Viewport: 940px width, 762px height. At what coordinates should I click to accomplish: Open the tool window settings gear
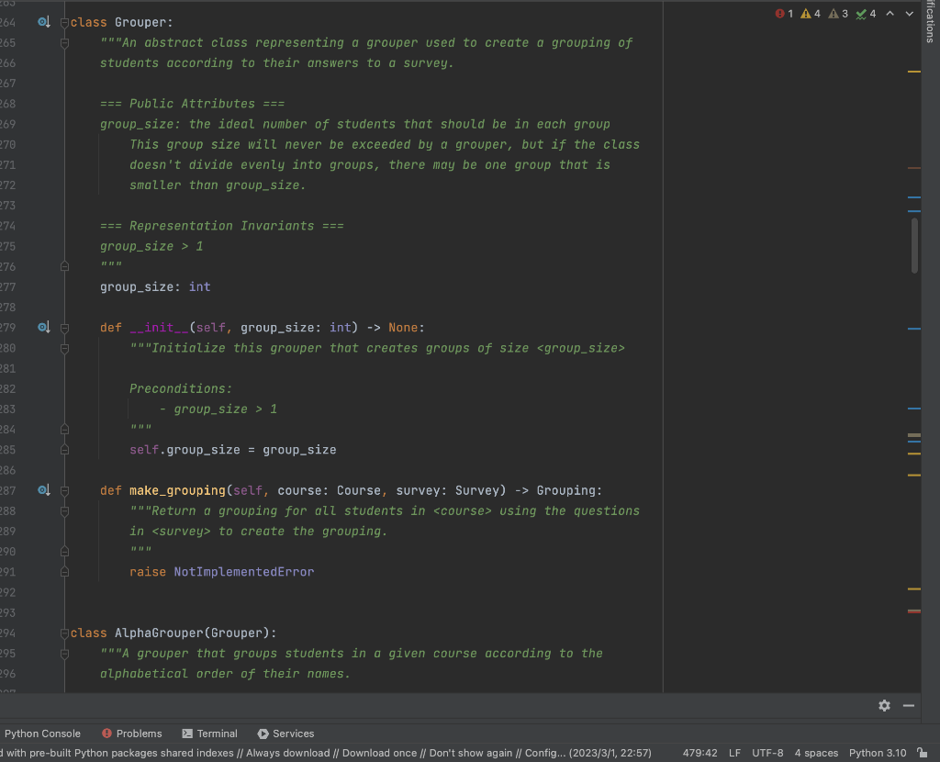pos(884,706)
